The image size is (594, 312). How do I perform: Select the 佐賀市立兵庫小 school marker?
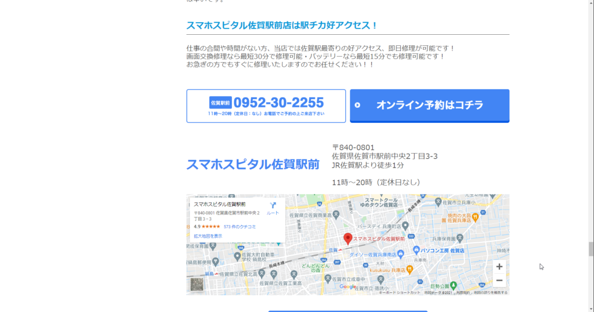pyautogui.click(x=439, y=202)
